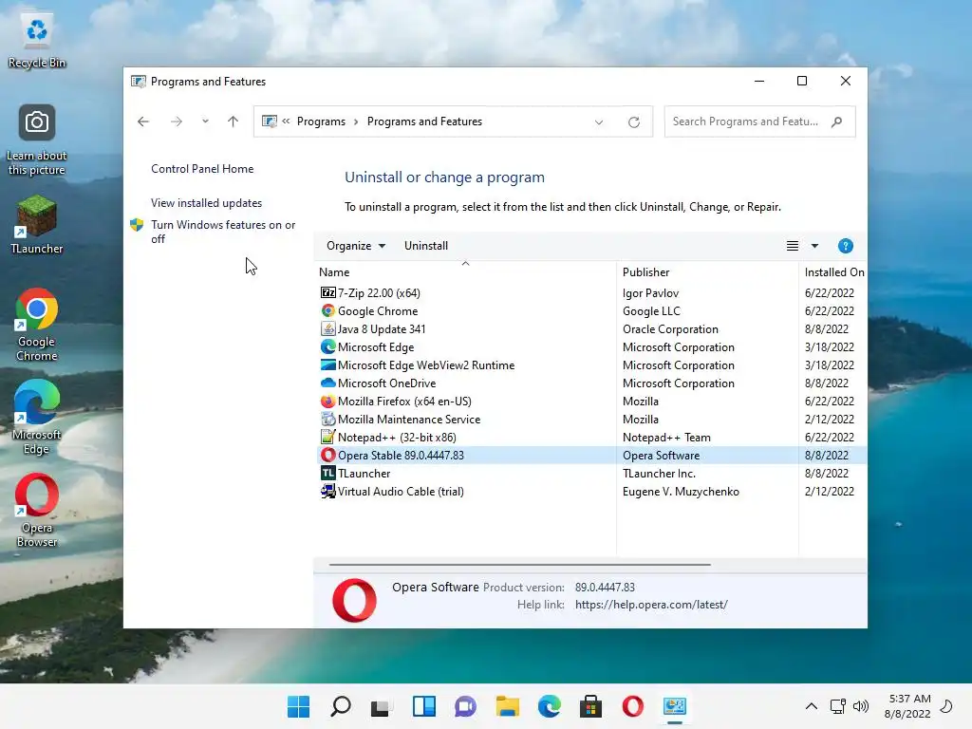Open Turn Windows features on or off
This screenshot has width=972, height=729.
tap(223, 232)
